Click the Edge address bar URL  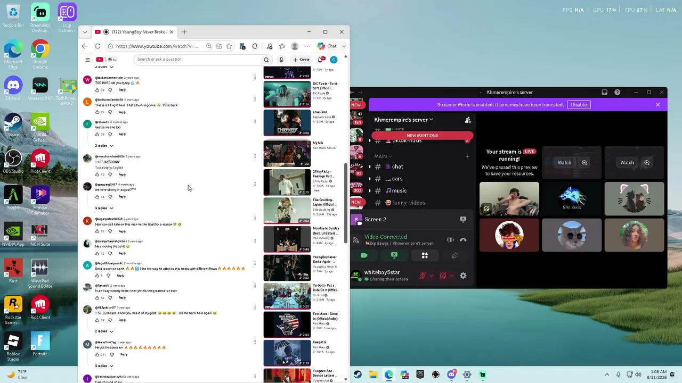pos(157,46)
